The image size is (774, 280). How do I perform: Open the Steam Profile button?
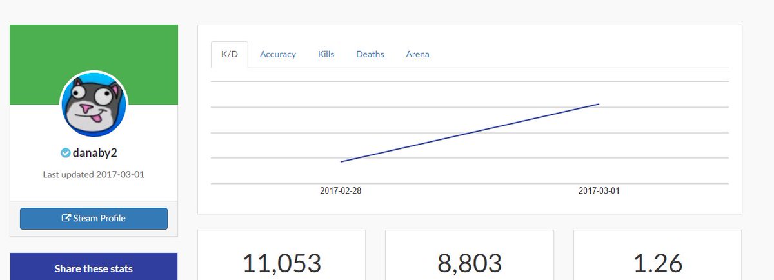(x=94, y=219)
